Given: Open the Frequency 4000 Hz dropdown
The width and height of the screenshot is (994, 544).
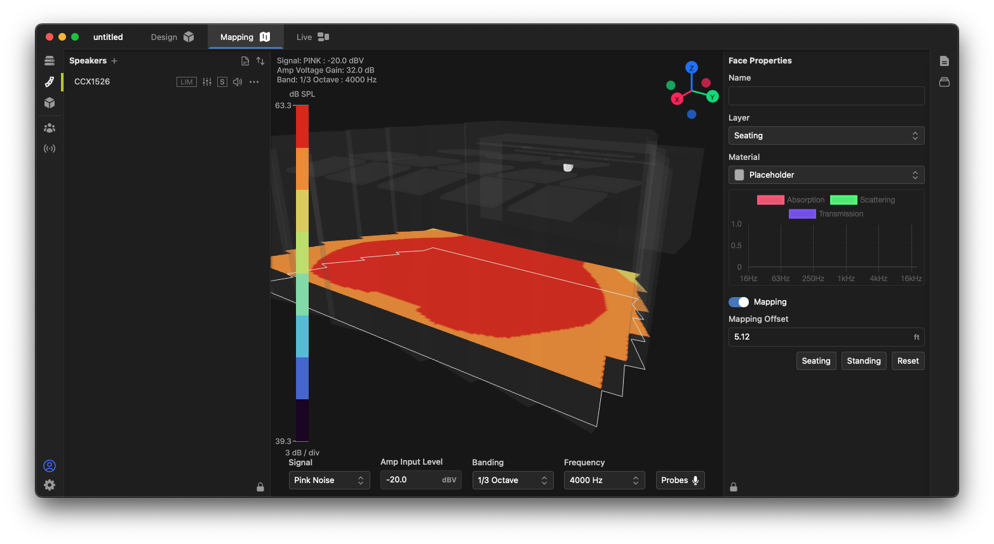Looking at the screenshot, I should tap(604, 481).
